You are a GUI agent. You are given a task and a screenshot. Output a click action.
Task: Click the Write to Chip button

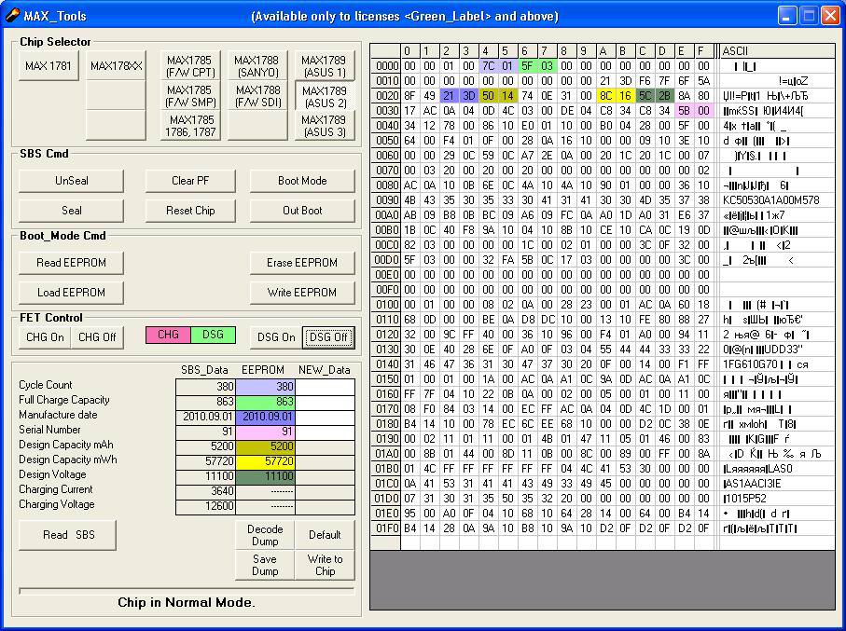tap(325, 565)
